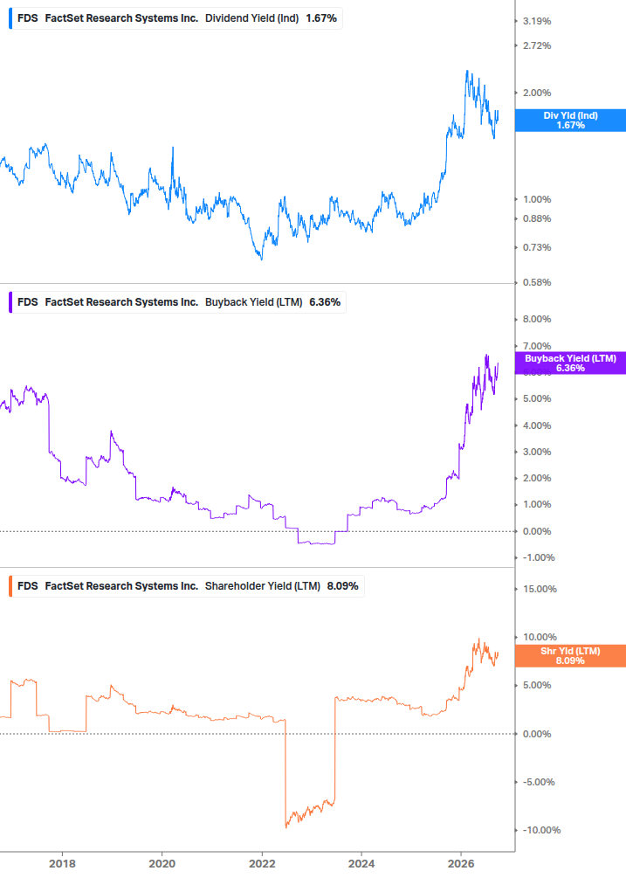Click the 2.72% axis label
This screenshot has width=626, height=878.
click(537, 46)
